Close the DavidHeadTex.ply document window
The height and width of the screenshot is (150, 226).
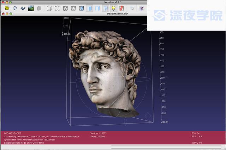tap(3, 14)
